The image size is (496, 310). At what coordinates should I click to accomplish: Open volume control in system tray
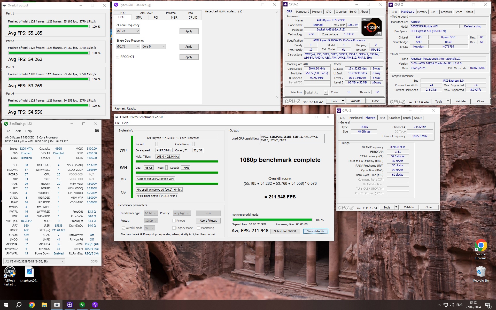[x=452, y=305]
